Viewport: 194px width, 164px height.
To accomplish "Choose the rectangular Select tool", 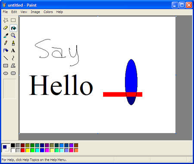I will [x=13, y=20].
